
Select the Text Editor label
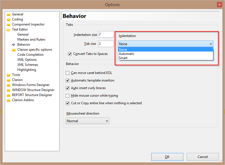(x=20, y=29)
